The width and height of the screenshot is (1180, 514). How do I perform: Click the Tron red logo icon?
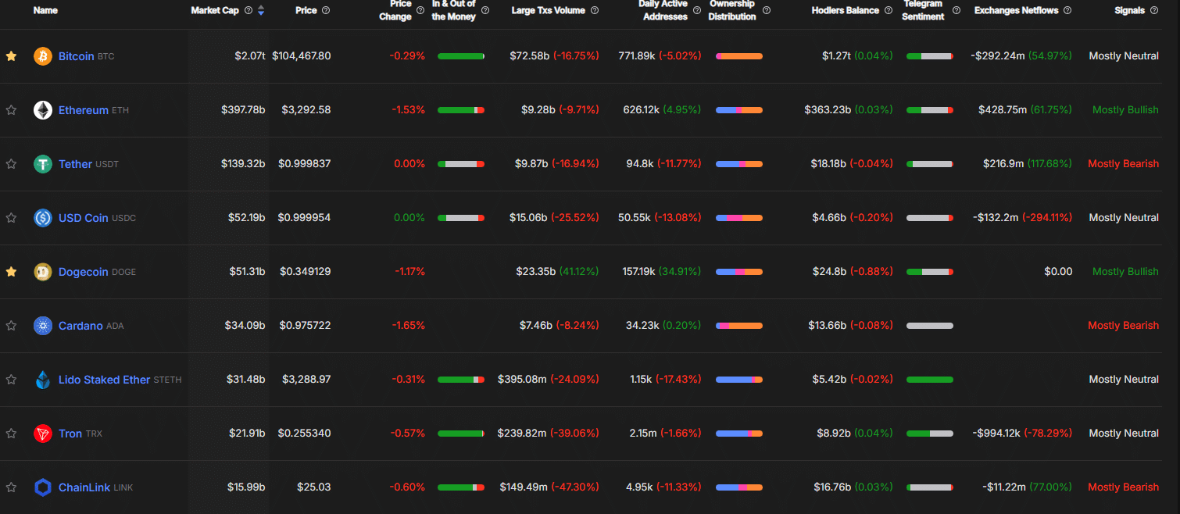[43, 434]
